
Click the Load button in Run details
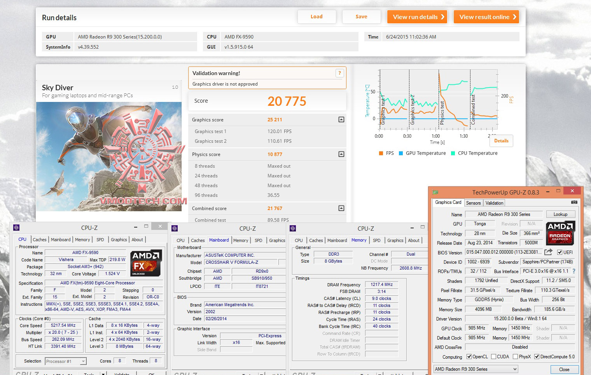click(316, 17)
